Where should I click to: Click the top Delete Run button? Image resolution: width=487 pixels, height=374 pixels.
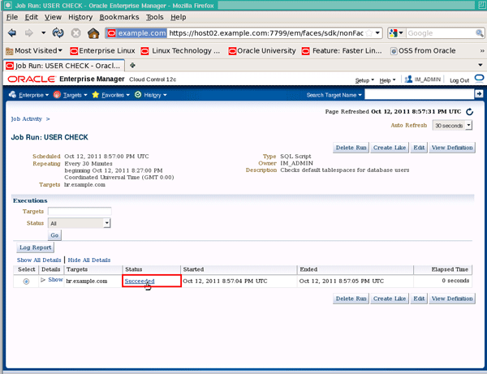pos(351,148)
